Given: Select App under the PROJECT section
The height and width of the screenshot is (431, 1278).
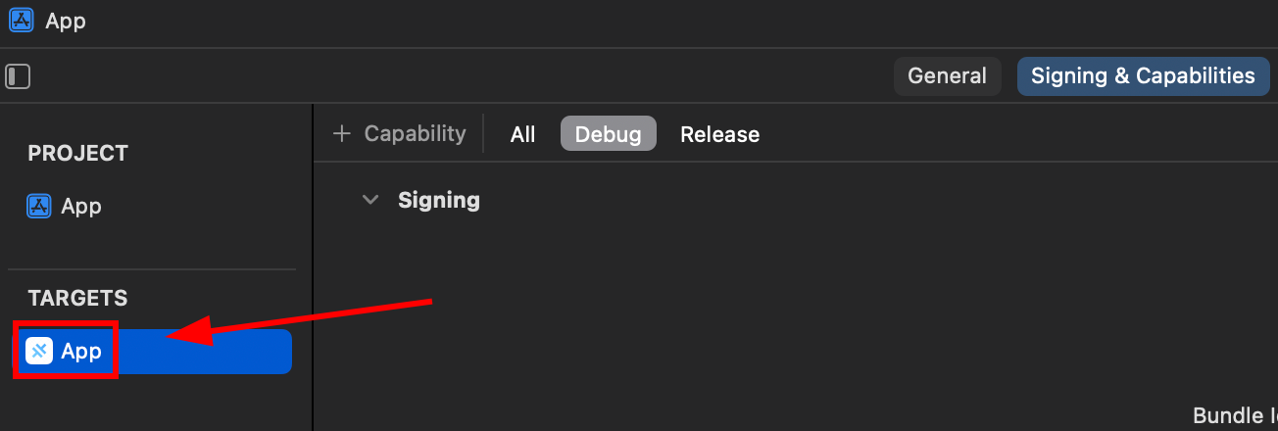Looking at the screenshot, I should 81,206.
